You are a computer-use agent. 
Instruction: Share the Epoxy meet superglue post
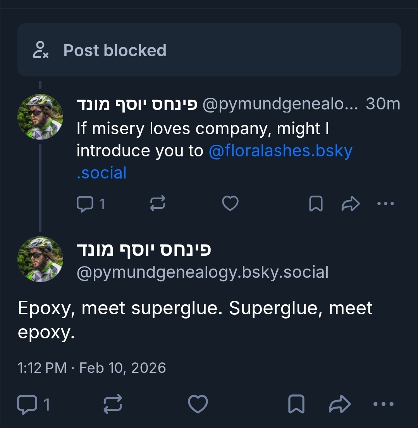(339, 405)
